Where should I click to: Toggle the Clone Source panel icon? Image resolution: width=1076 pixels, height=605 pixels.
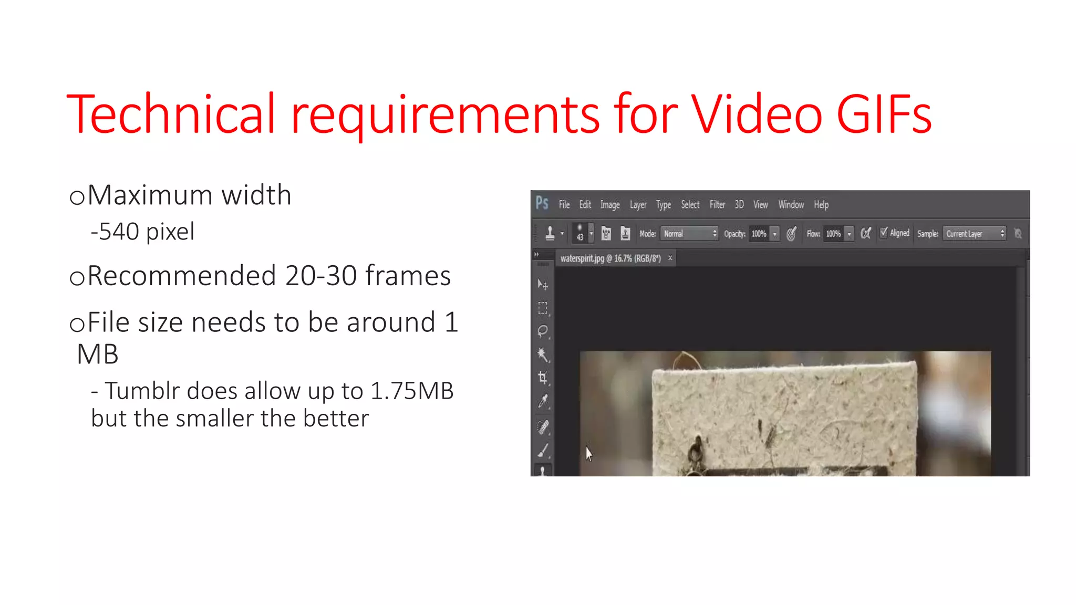click(x=625, y=233)
